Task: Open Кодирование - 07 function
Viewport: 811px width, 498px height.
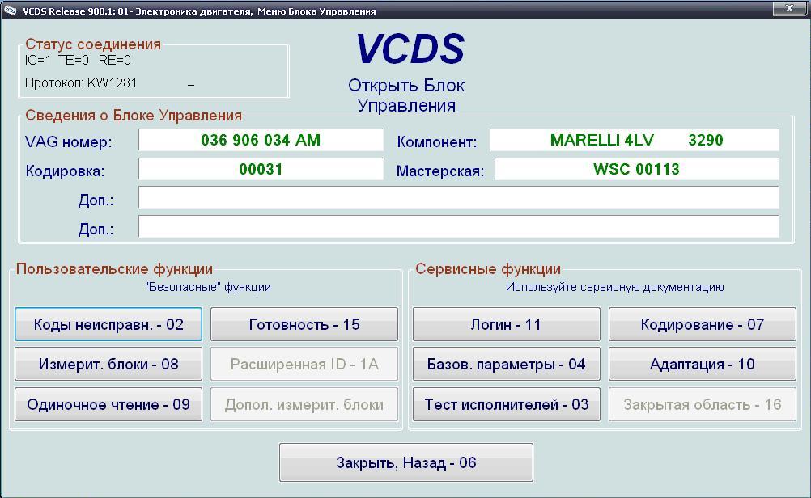Action: [x=703, y=324]
